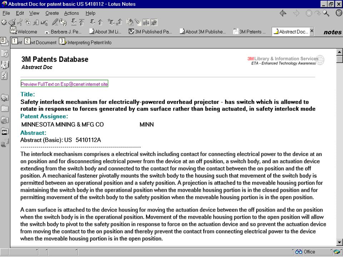Click the Go Forward arrow navigation icon

coord(296,13)
